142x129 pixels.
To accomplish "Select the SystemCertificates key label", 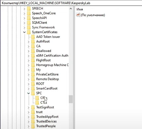I will pos(45,32).
